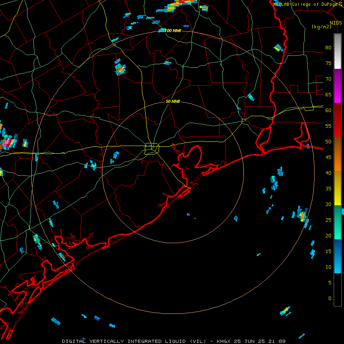Select the 70 value on the scale
Viewport: 344px width, 344px height.
[x=328, y=79]
